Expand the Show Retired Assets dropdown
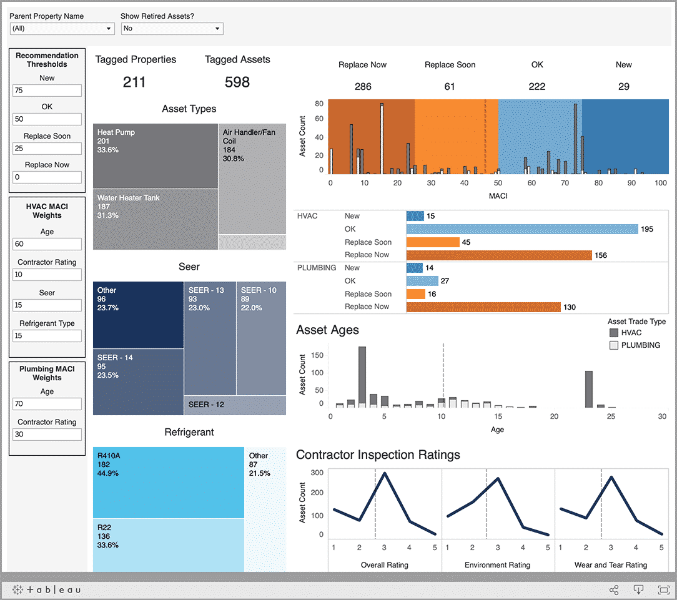This screenshot has height=600, width=677. coord(172,28)
